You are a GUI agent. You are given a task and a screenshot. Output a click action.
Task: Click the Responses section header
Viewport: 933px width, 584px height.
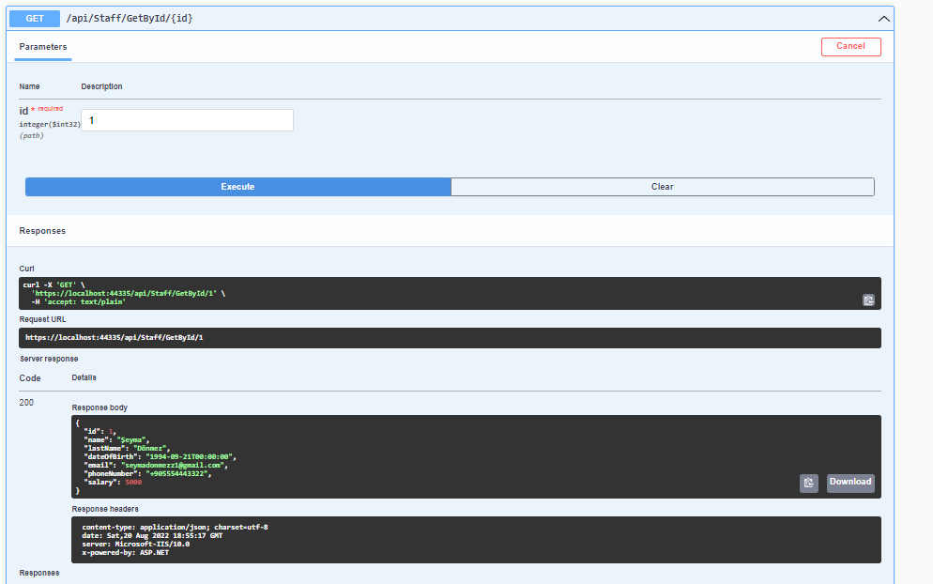(x=43, y=230)
